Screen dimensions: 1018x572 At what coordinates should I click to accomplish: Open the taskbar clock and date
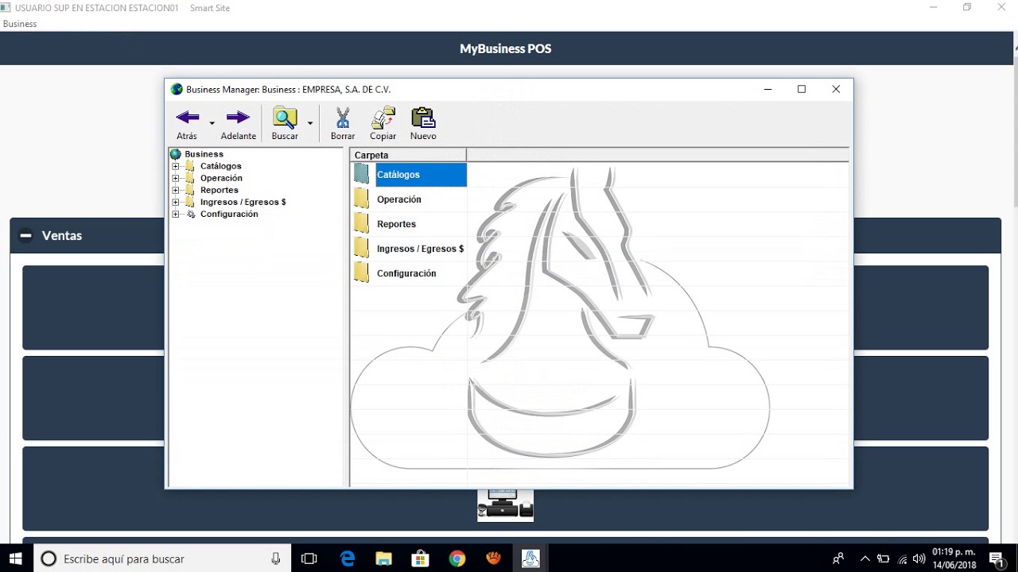tap(954, 558)
